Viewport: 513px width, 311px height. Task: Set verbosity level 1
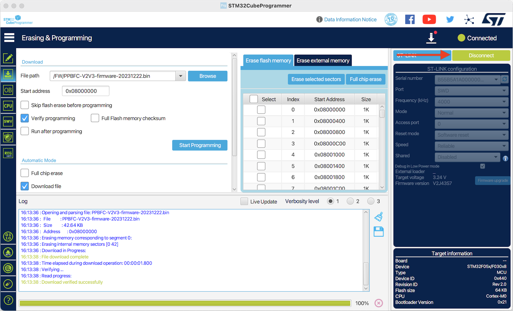[331, 201]
